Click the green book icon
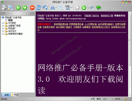 [x=98, y=8]
